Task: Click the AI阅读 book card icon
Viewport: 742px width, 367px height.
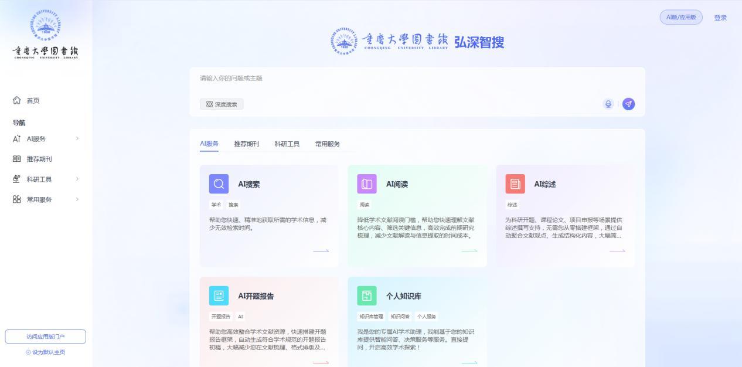Action: coord(367,184)
